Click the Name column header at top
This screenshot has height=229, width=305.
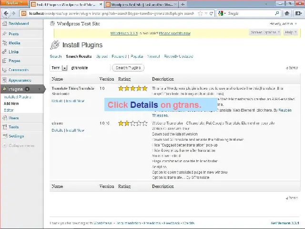point(57,79)
